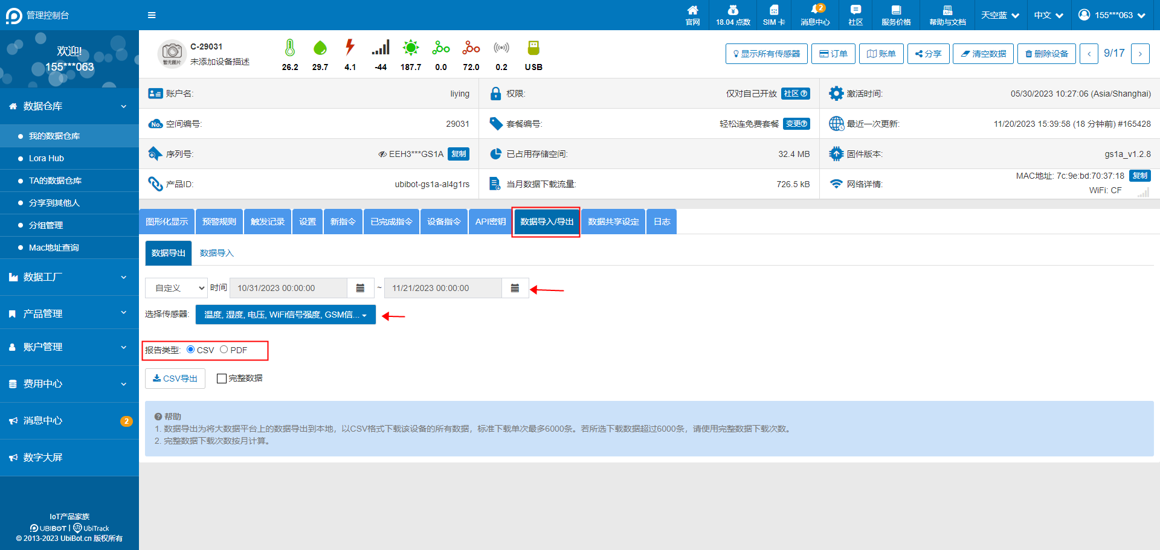Expand 数据工厂 sidebar section
The width and height of the screenshot is (1160, 550).
pos(69,277)
